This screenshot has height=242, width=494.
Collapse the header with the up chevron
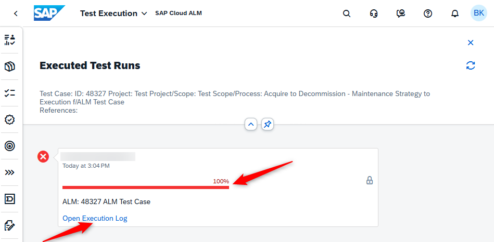point(251,125)
